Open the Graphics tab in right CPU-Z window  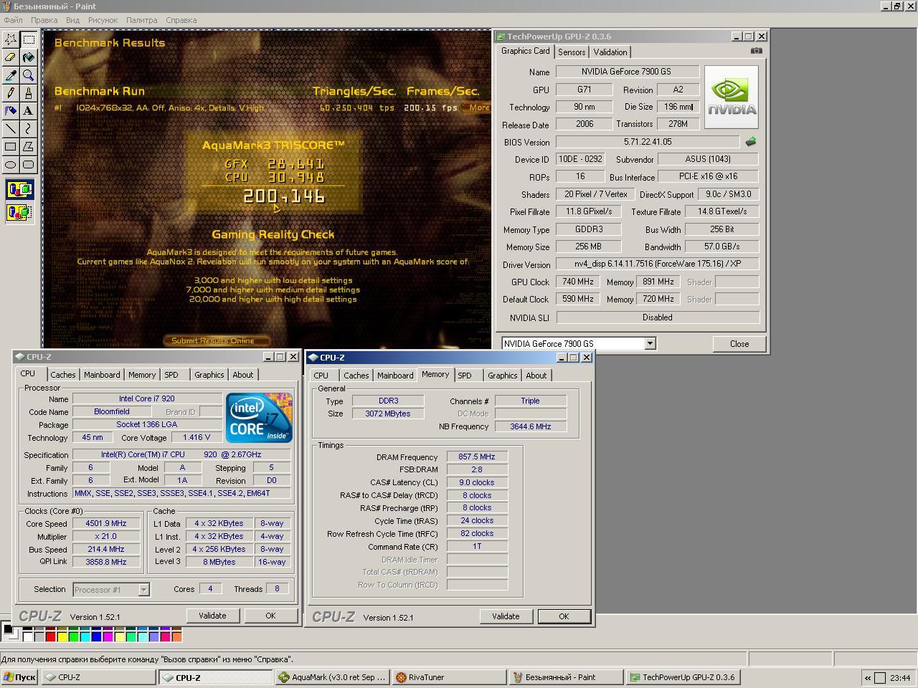pos(502,376)
